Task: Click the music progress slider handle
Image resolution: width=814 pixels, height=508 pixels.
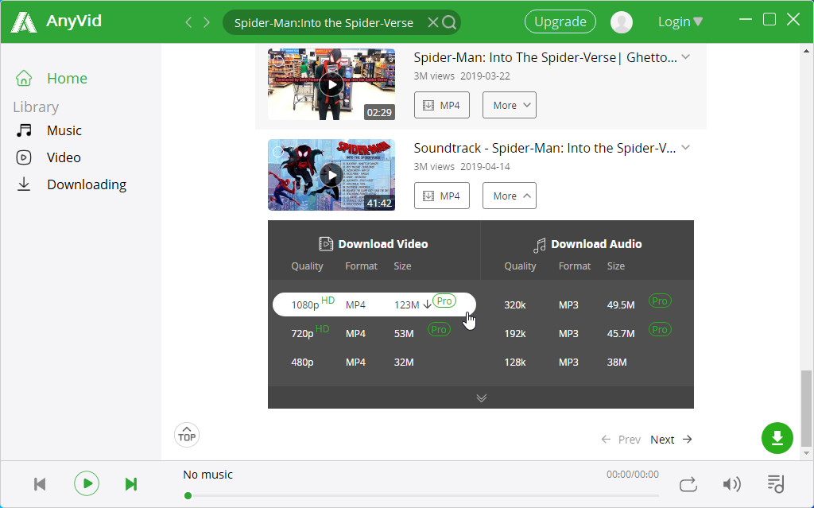Action: pyautogui.click(x=188, y=495)
